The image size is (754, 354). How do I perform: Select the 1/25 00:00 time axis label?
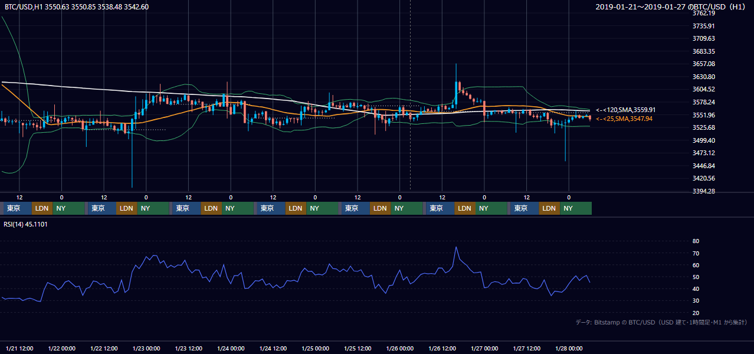click(316, 348)
